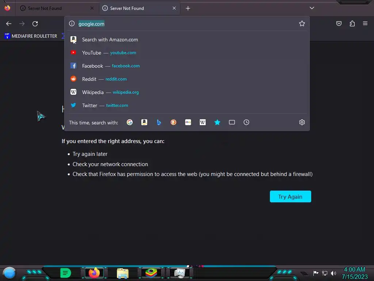This screenshot has width=374, height=281.
Task: Open the Twitter suggestion
Action: point(187,105)
